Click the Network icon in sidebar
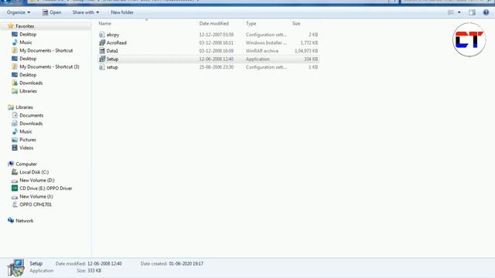This screenshot has height=278, width=495. (11, 220)
